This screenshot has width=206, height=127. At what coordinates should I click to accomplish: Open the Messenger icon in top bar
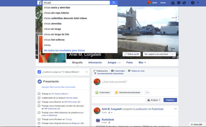pos(179,3)
